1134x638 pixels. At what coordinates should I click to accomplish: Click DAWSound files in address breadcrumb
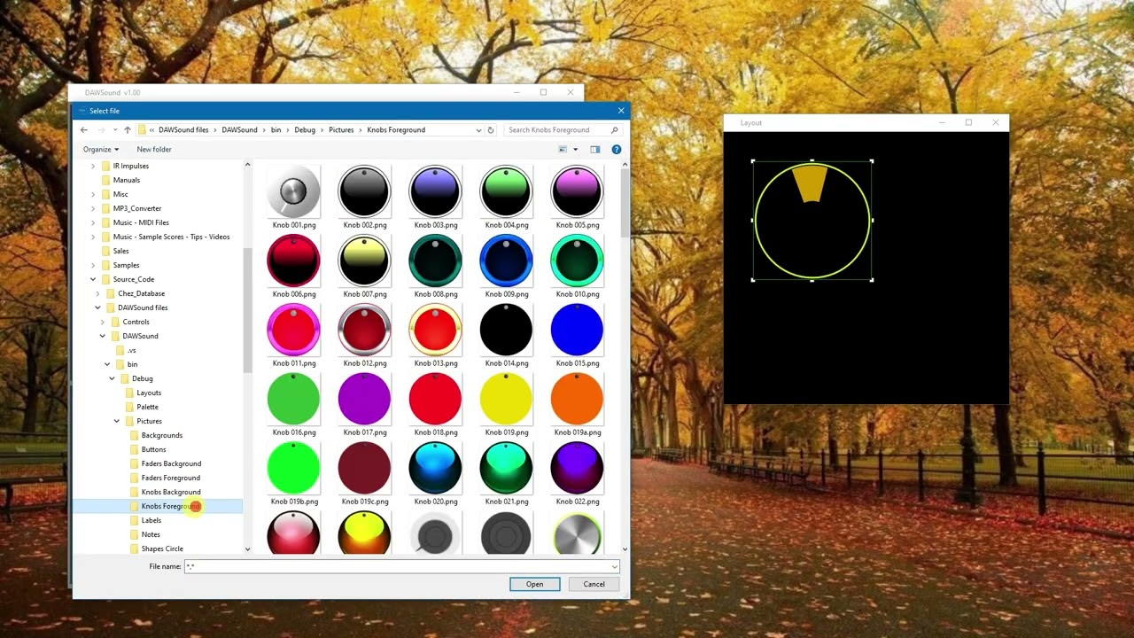183,130
